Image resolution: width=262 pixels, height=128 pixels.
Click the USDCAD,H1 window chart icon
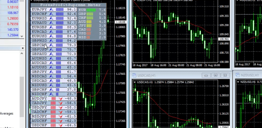click(x=134, y=76)
